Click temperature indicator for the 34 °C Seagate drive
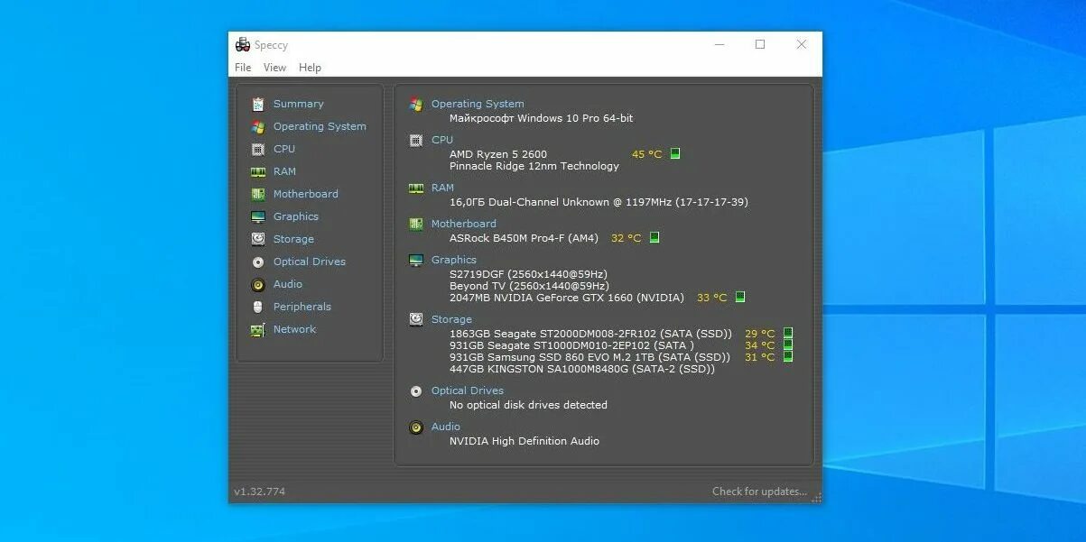The width and height of the screenshot is (1086, 542). point(788,344)
